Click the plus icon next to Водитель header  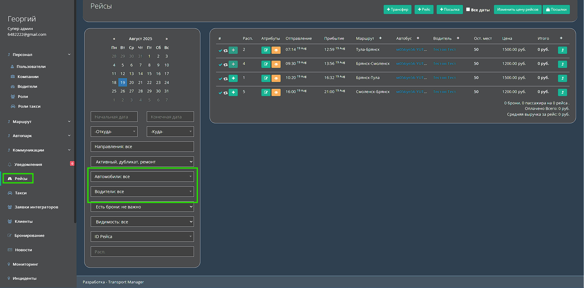[x=458, y=38]
